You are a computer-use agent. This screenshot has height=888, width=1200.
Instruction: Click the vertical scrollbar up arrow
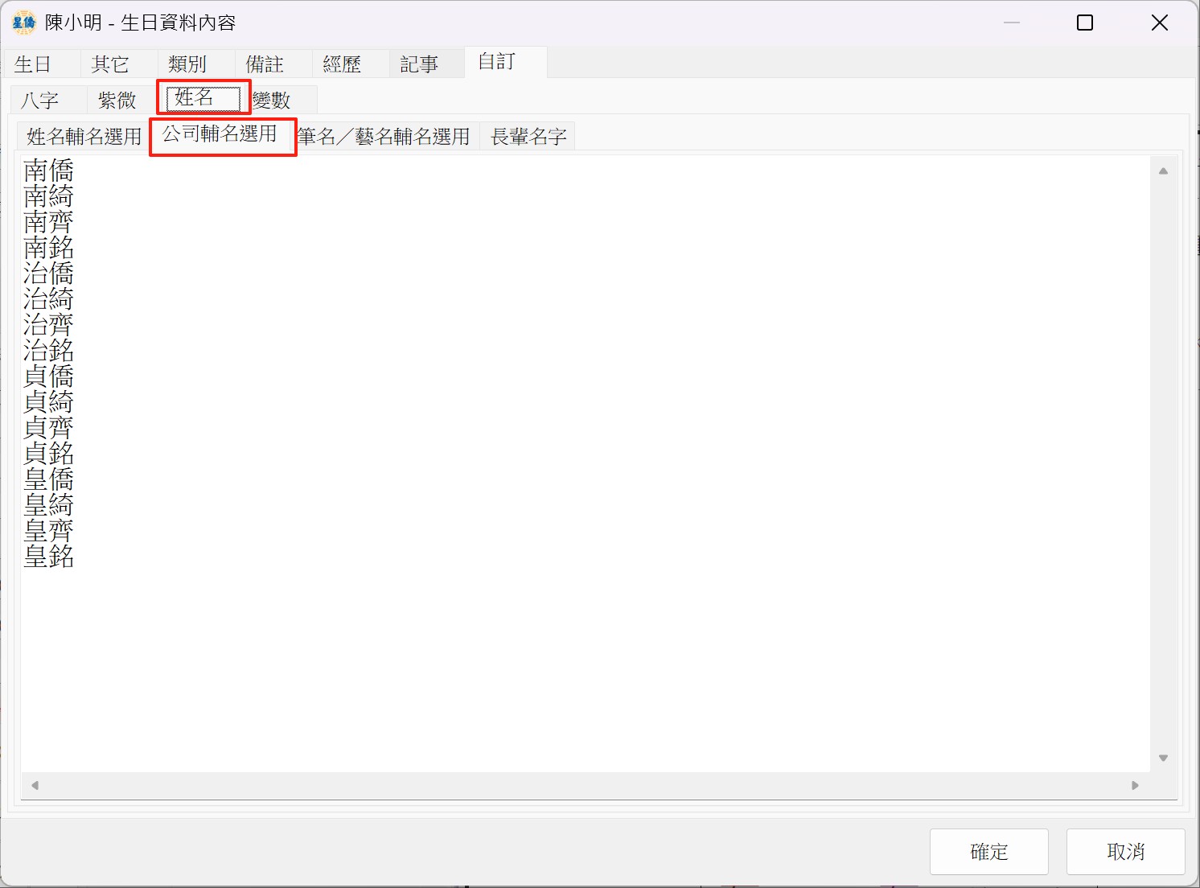(x=1163, y=171)
